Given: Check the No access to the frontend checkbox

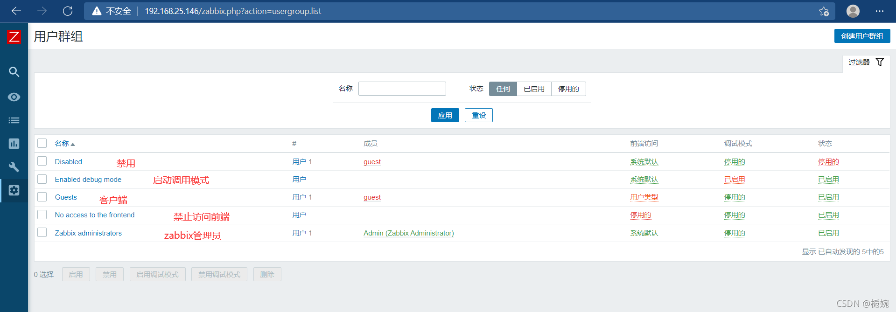Looking at the screenshot, I should click(42, 214).
